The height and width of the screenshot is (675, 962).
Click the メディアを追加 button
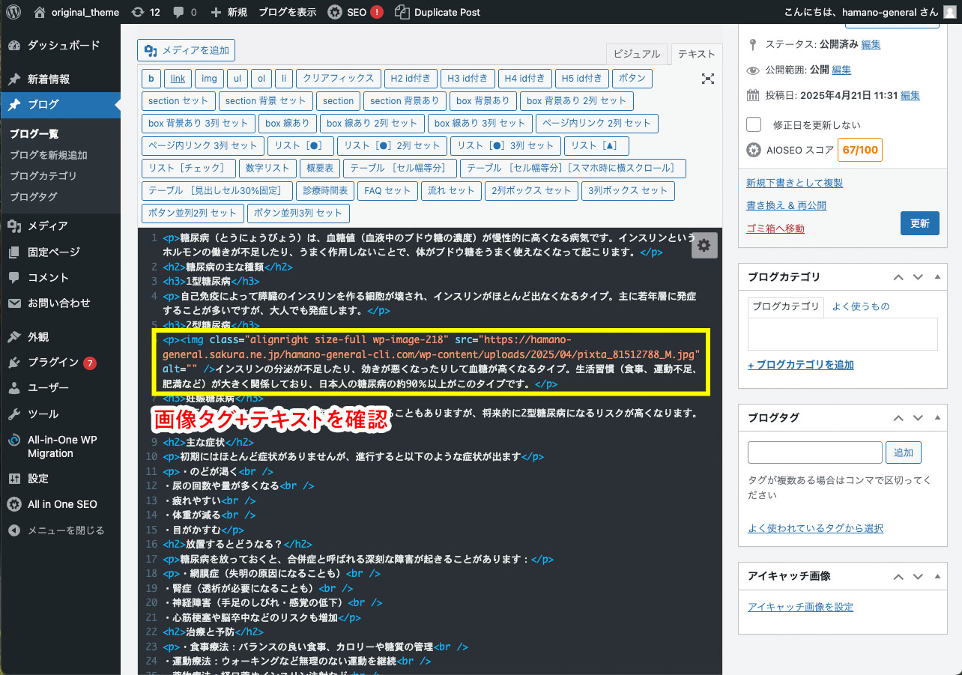(x=187, y=50)
